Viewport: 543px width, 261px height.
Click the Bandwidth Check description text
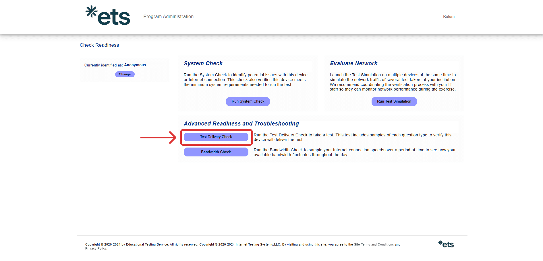(x=354, y=152)
